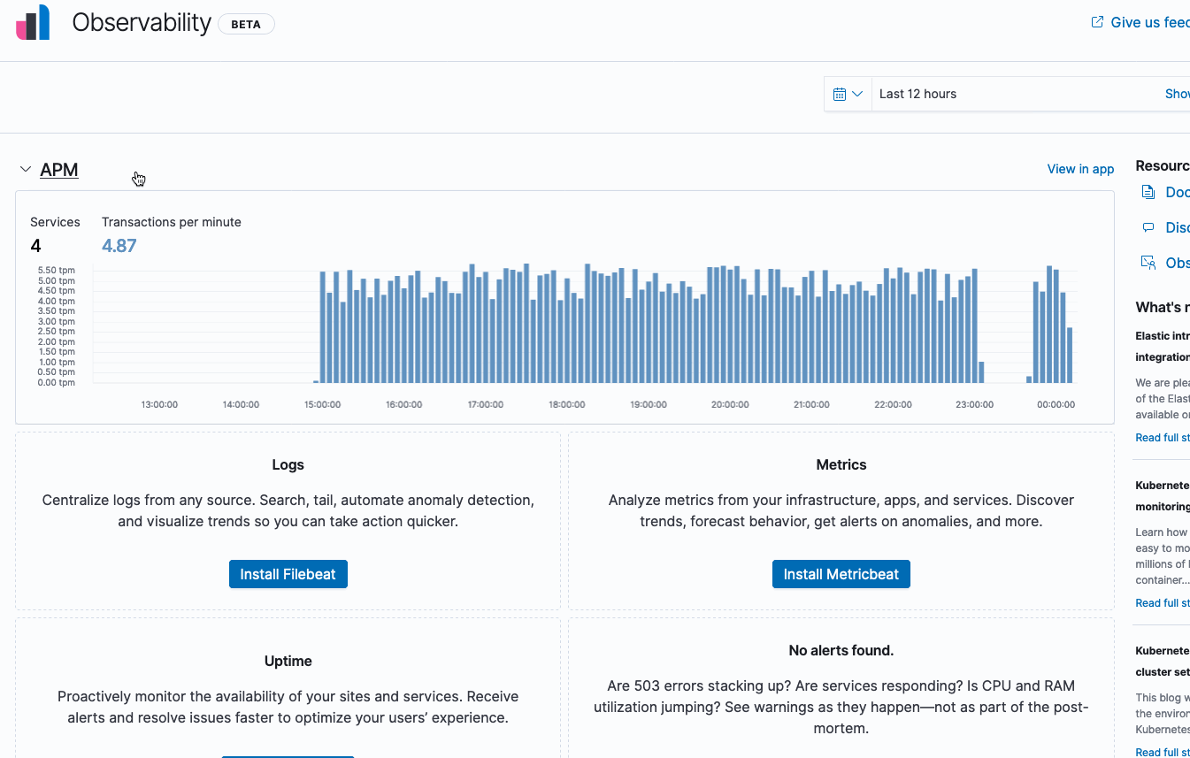1190x758 pixels.
Task: Click the 4.87 transactions per minute value
Action: click(119, 246)
